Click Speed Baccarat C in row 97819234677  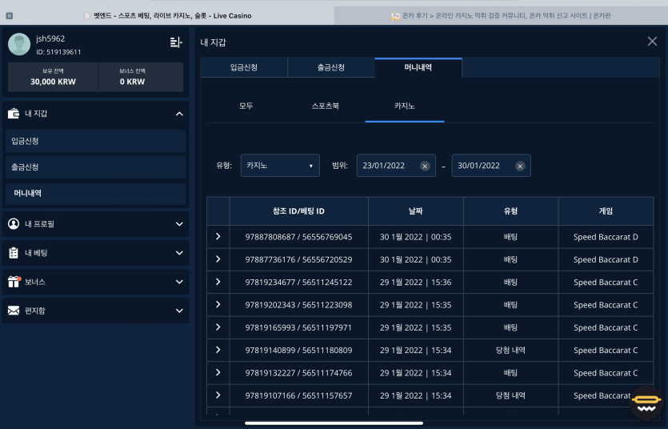[606, 282]
